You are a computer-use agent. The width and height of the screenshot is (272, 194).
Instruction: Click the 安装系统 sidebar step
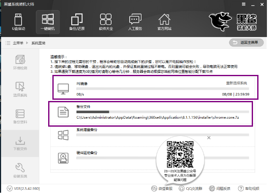(20, 170)
